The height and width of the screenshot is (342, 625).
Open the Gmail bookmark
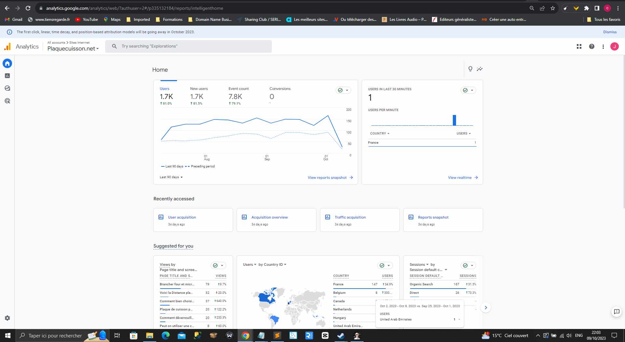coord(14,20)
